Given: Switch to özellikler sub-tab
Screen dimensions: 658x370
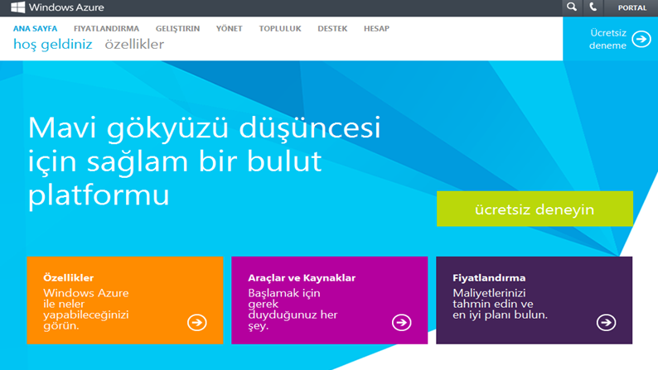Looking at the screenshot, I should tap(134, 44).
